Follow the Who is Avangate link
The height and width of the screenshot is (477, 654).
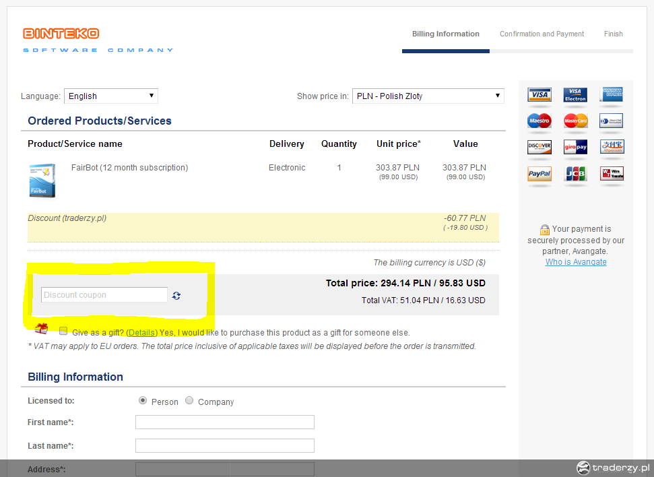tap(576, 262)
